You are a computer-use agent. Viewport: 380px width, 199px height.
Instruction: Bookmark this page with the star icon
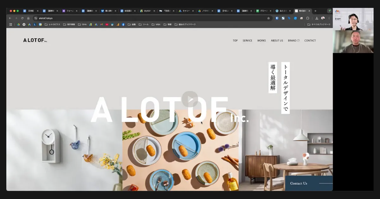[x=269, y=18]
